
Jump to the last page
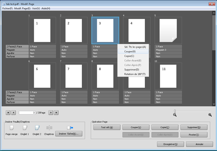point(56,113)
